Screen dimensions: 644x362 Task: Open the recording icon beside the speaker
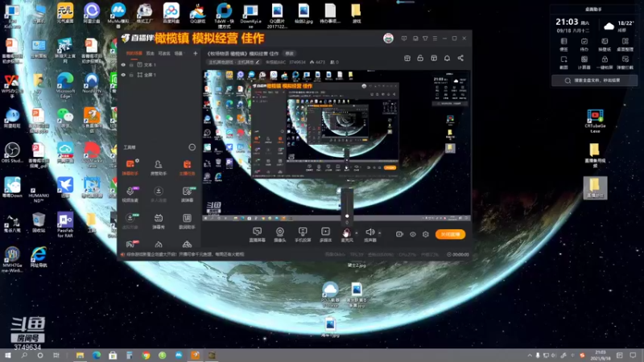coord(399,234)
